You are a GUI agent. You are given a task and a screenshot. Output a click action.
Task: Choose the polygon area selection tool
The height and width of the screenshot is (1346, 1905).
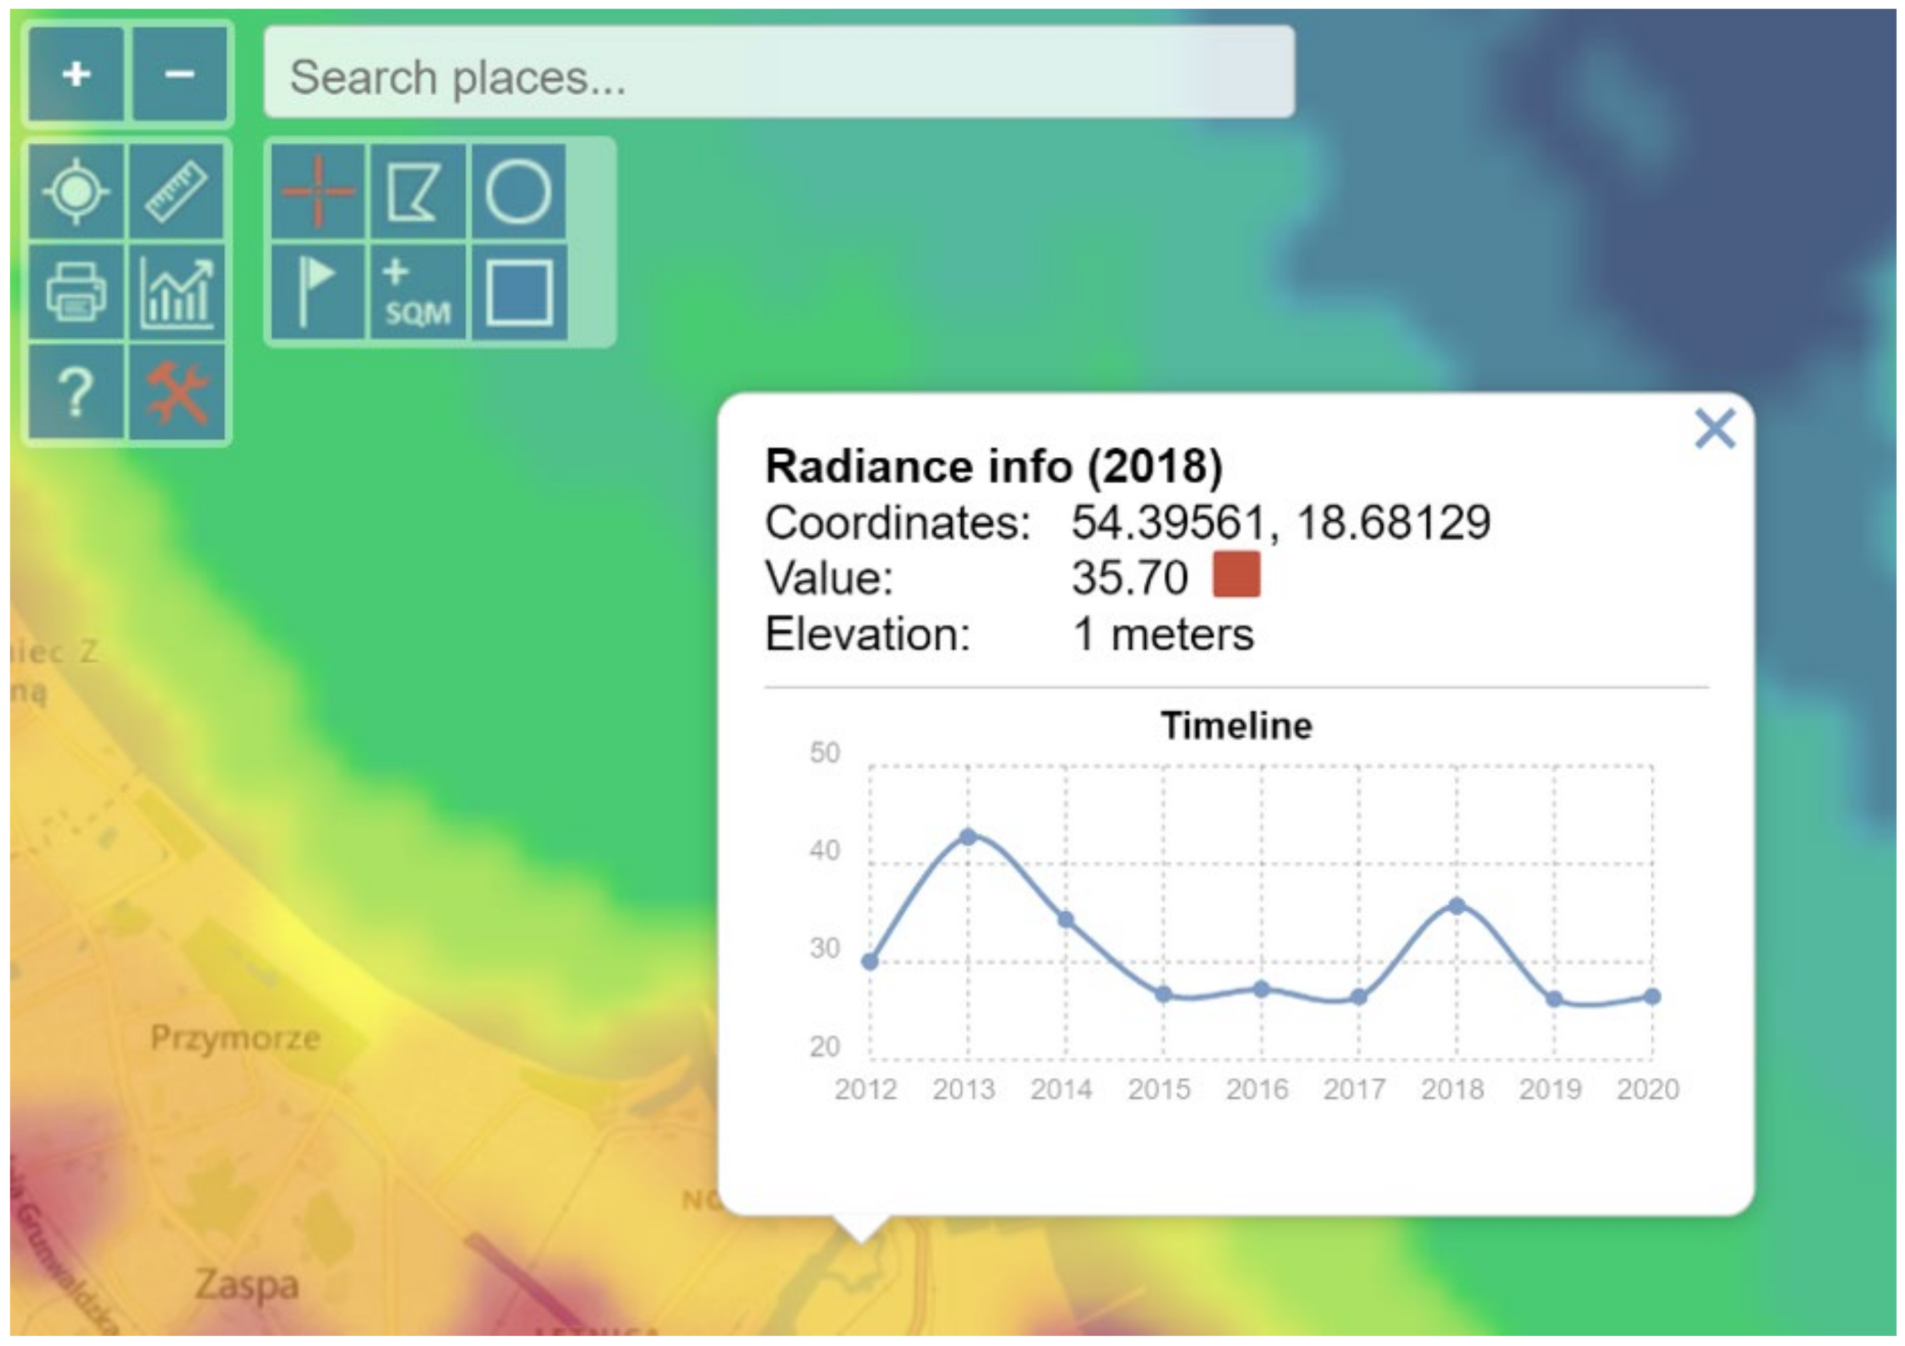[417, 191]
